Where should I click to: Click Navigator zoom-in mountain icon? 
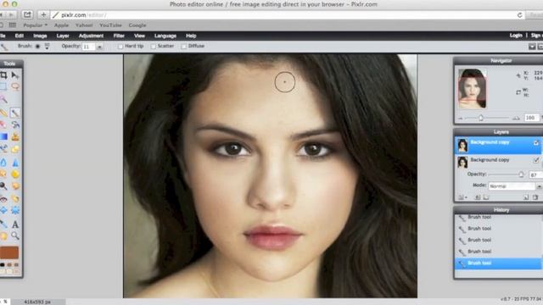[516, 119]
